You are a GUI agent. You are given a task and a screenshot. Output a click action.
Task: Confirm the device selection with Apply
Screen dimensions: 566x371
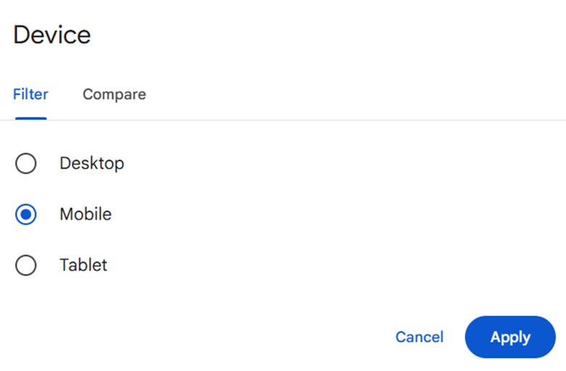[x=510, y=337]
